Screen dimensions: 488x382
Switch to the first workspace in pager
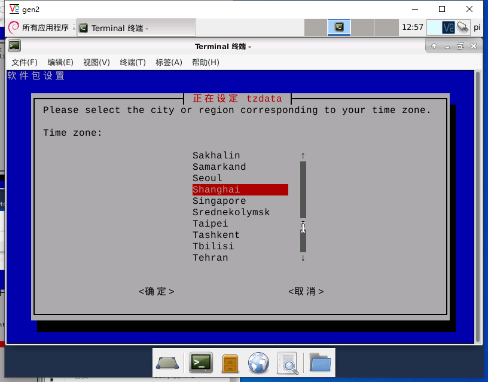coord(316,27)
